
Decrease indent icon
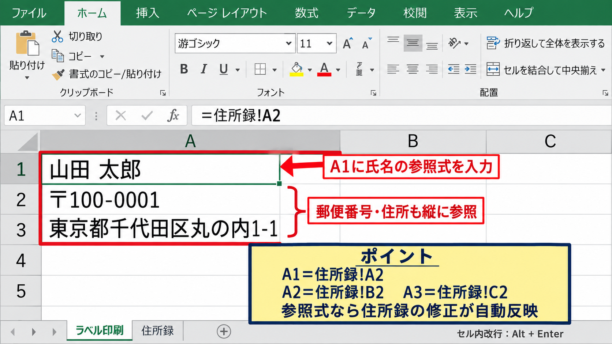pyautogui.click(x=454, y=69)
